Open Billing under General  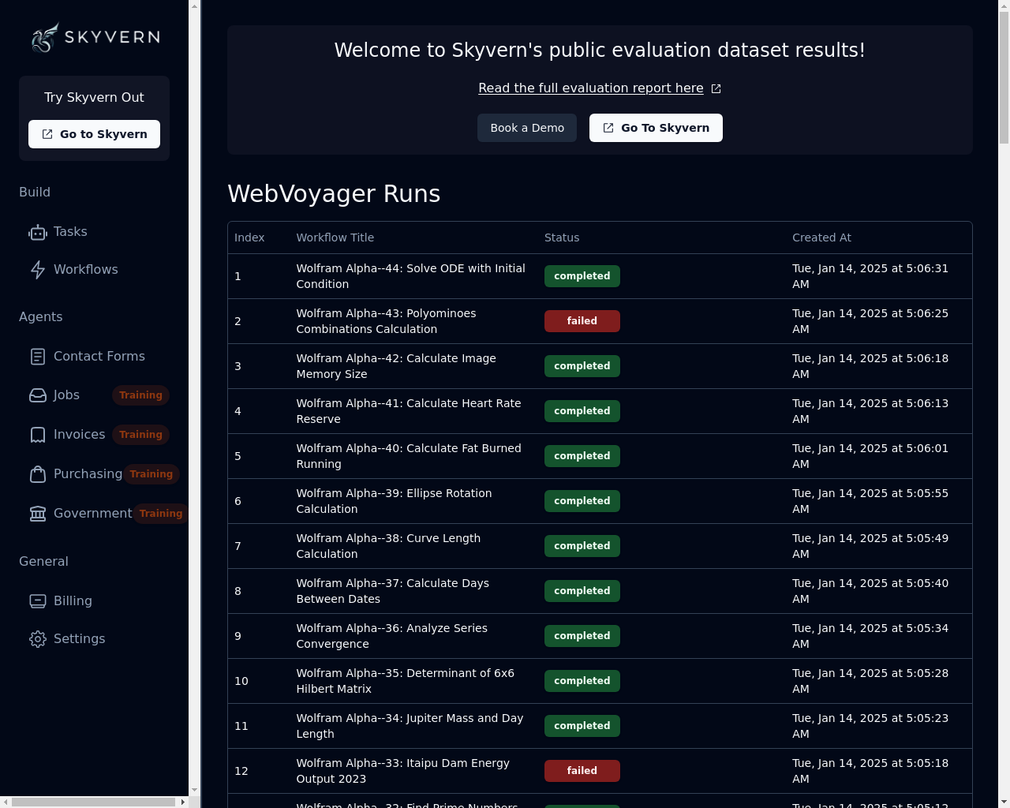[94, 601]
